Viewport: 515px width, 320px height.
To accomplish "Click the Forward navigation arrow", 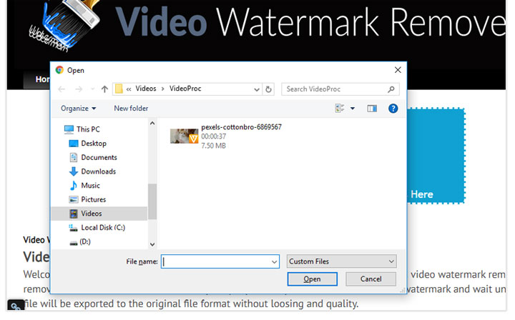I will click(x=79, y=89).
